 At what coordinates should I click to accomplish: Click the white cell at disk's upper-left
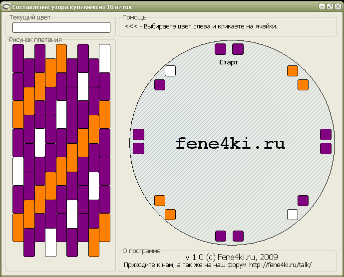[x=170, y=71]
